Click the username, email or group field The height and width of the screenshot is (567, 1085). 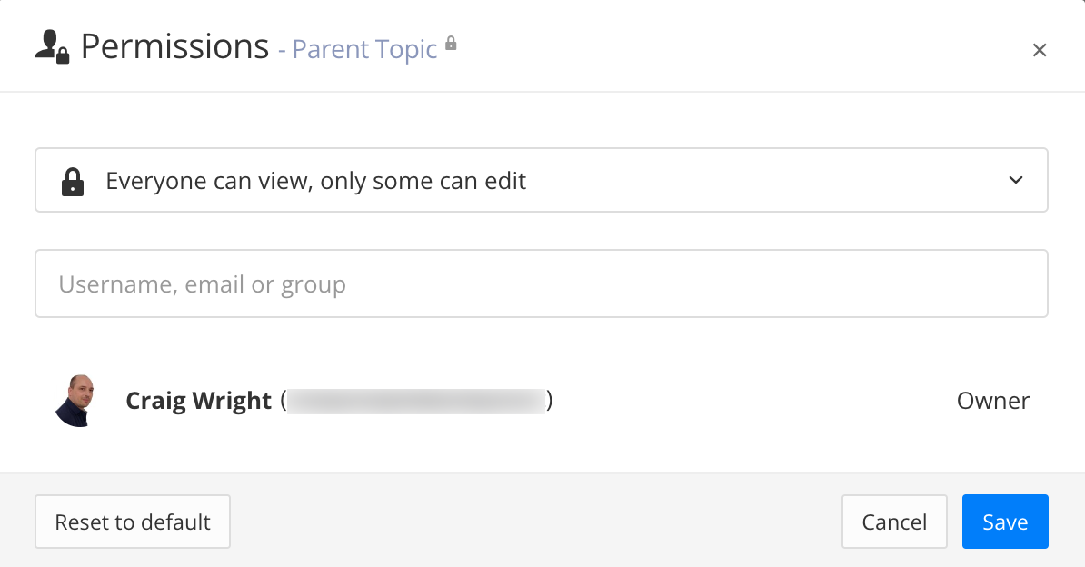(542, 283)
